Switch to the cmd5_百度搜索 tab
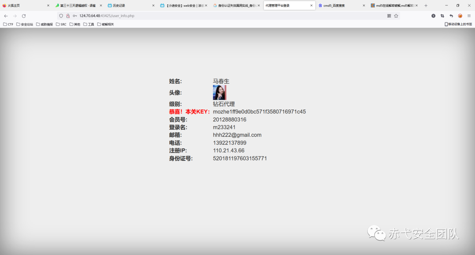475x255 pixels. pos(342,5)
